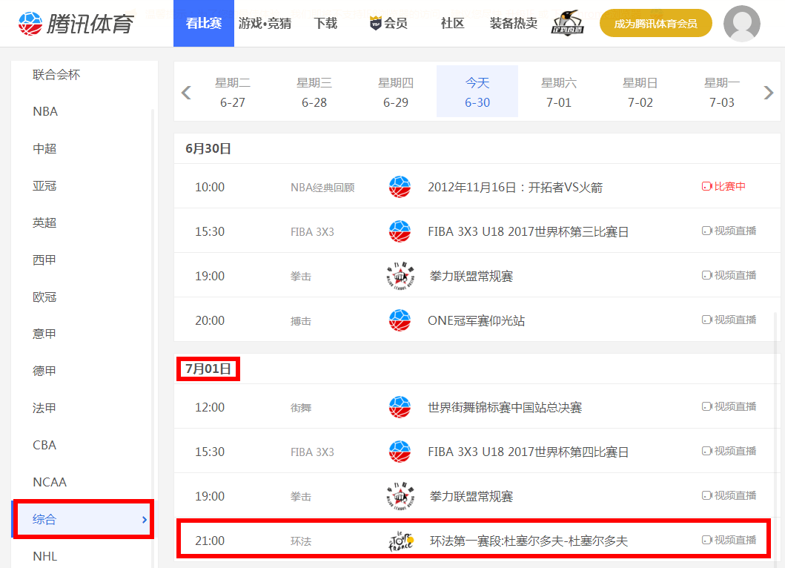The image size is (785, 568).
Task: Click the Tour de France logo
Action: pos(401,541)
